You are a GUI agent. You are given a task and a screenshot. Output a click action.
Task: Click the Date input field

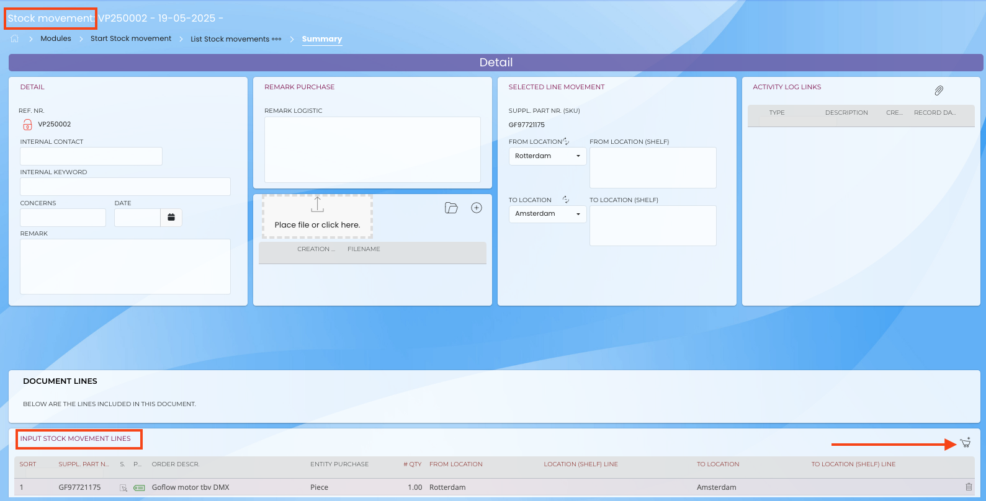[x=138, y=218]
